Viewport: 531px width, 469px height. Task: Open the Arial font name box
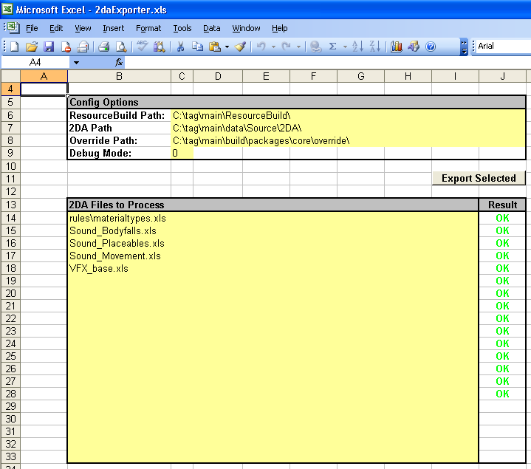[502, 47]
